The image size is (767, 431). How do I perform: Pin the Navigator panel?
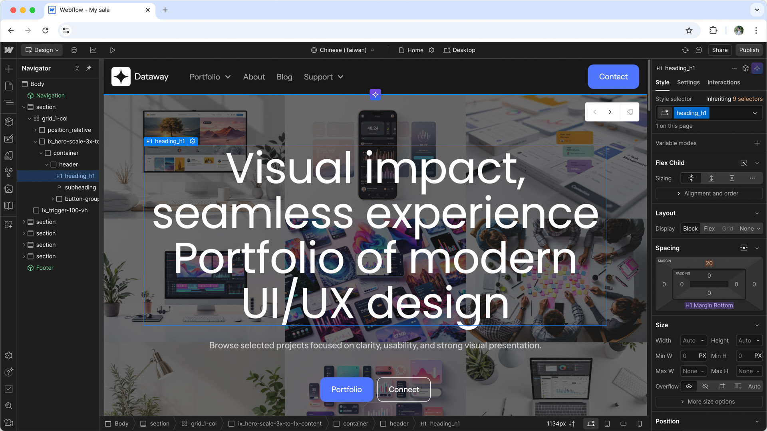(89, 68)
